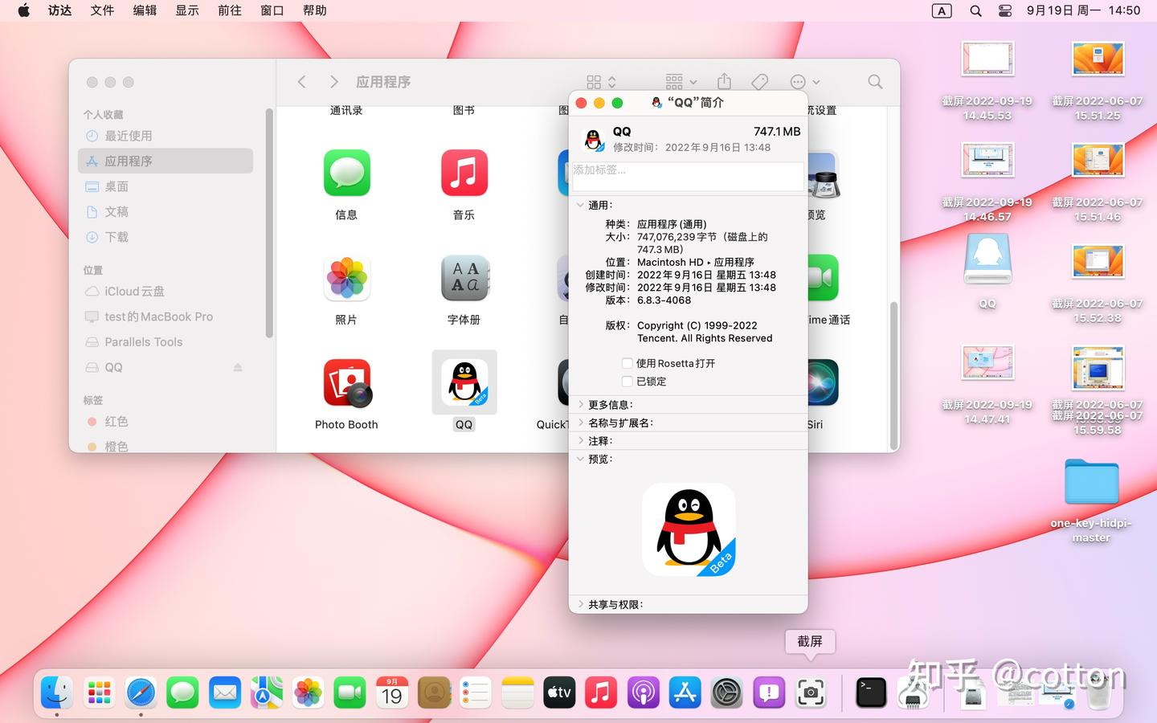
Task: Eject the QQ volume in the sidebar
Action: pyautogui.click(x=238, y=367)
